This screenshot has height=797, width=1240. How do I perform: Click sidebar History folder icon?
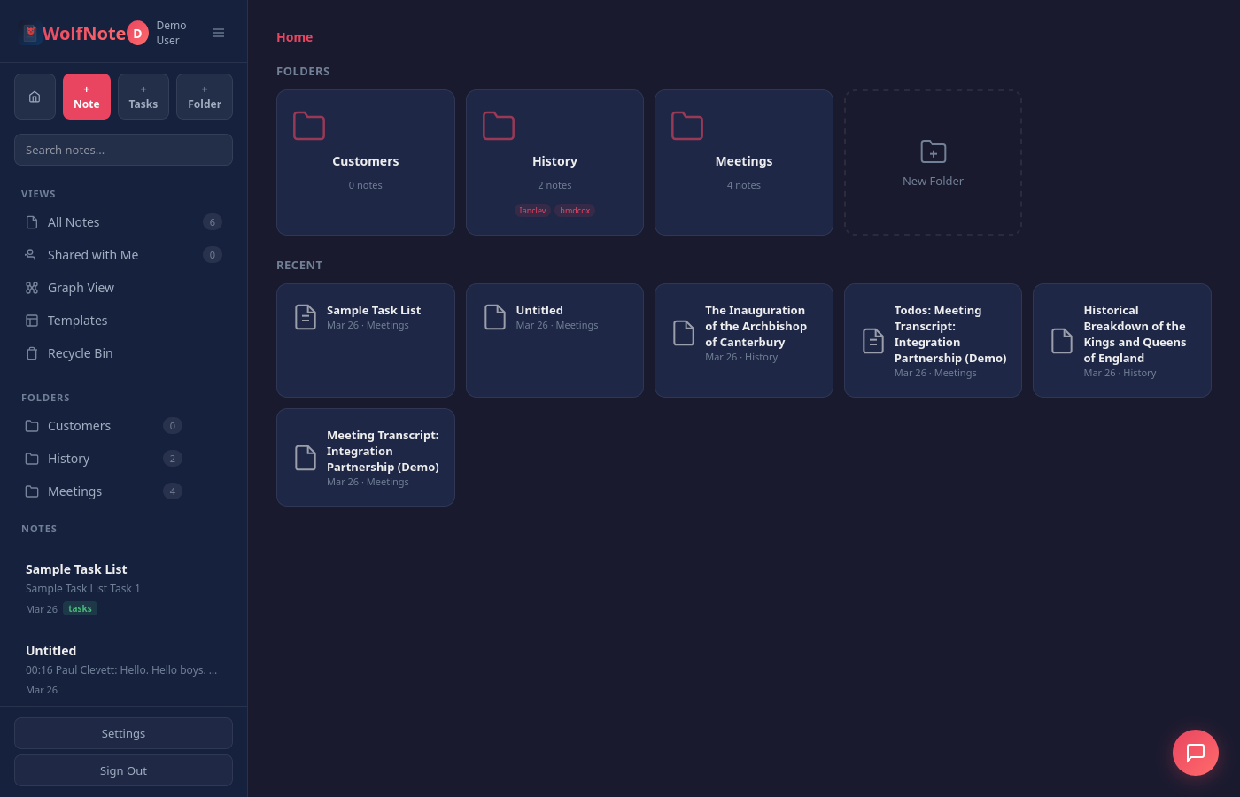32,459
